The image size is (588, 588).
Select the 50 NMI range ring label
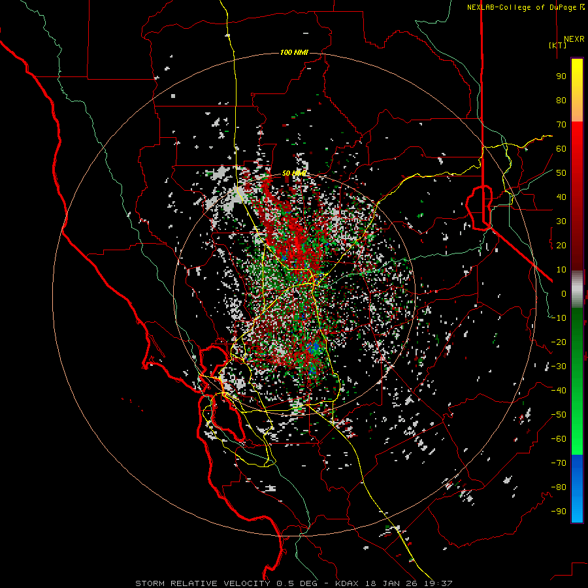pyautogui.click(x=295, y=173)
